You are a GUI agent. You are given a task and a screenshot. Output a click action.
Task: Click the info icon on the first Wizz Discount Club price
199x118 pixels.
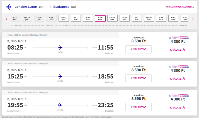pos(170,38)
